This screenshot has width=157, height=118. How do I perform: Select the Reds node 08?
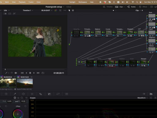point(152,17)
